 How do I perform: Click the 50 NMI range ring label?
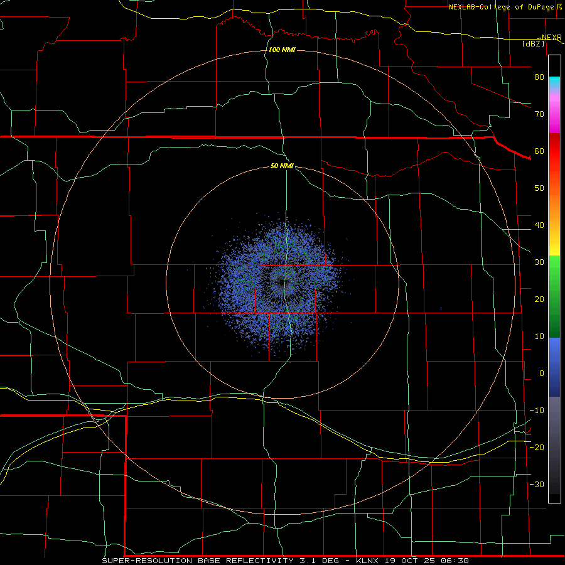tap(282, 166)
